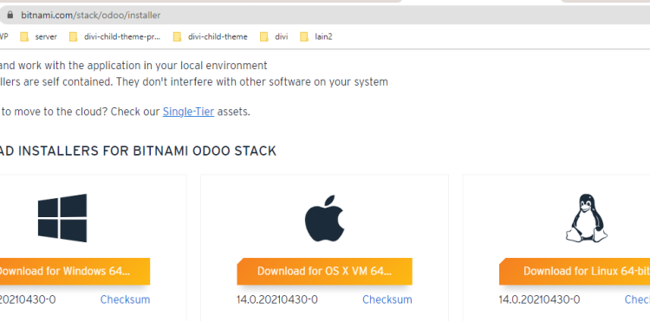Viewport: 650px width, 321px height.
Task: Open Checksum link under Windows download
Action: click(125, 299)
